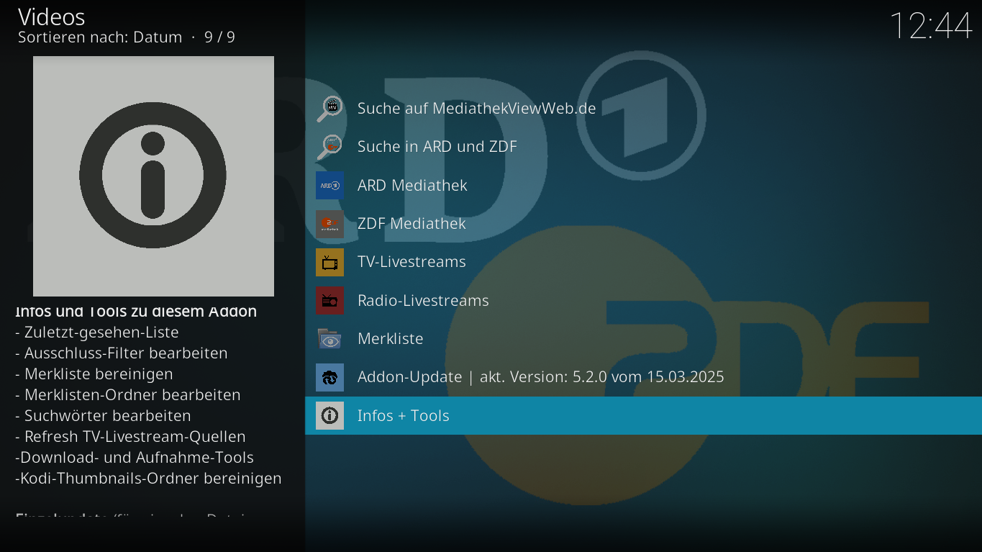Click the '9 / 9' item counter
The image size is (982, 552).
point(219,37)
